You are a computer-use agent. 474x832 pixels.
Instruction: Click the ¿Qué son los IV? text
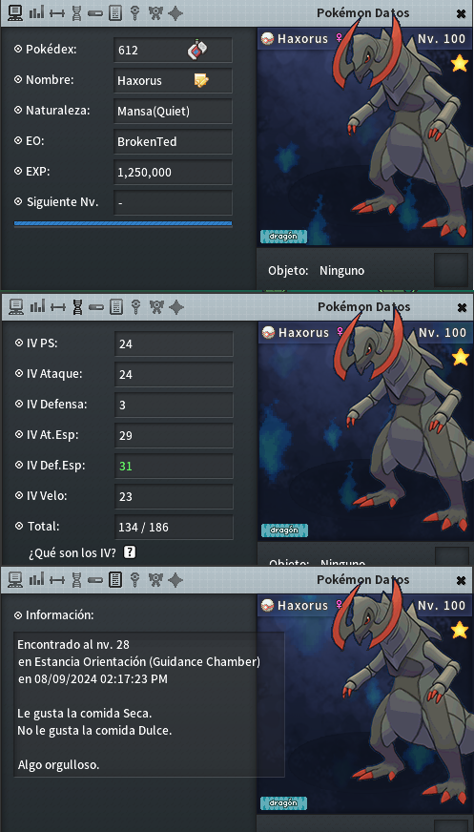click(x=72, y=552)
